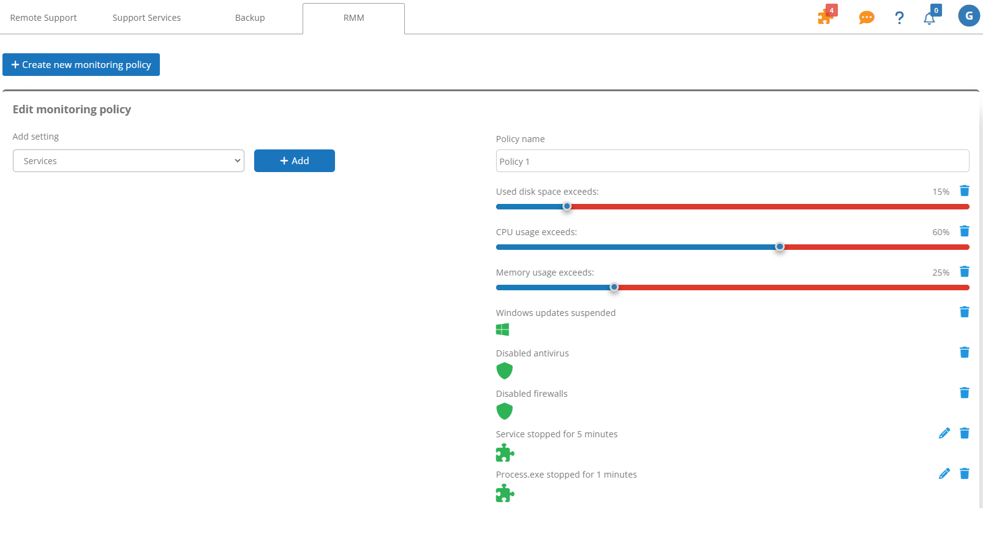Click the Add setting label
This screenshot has width=983, height=534.
pyautogui.click(x=36, y=137)
